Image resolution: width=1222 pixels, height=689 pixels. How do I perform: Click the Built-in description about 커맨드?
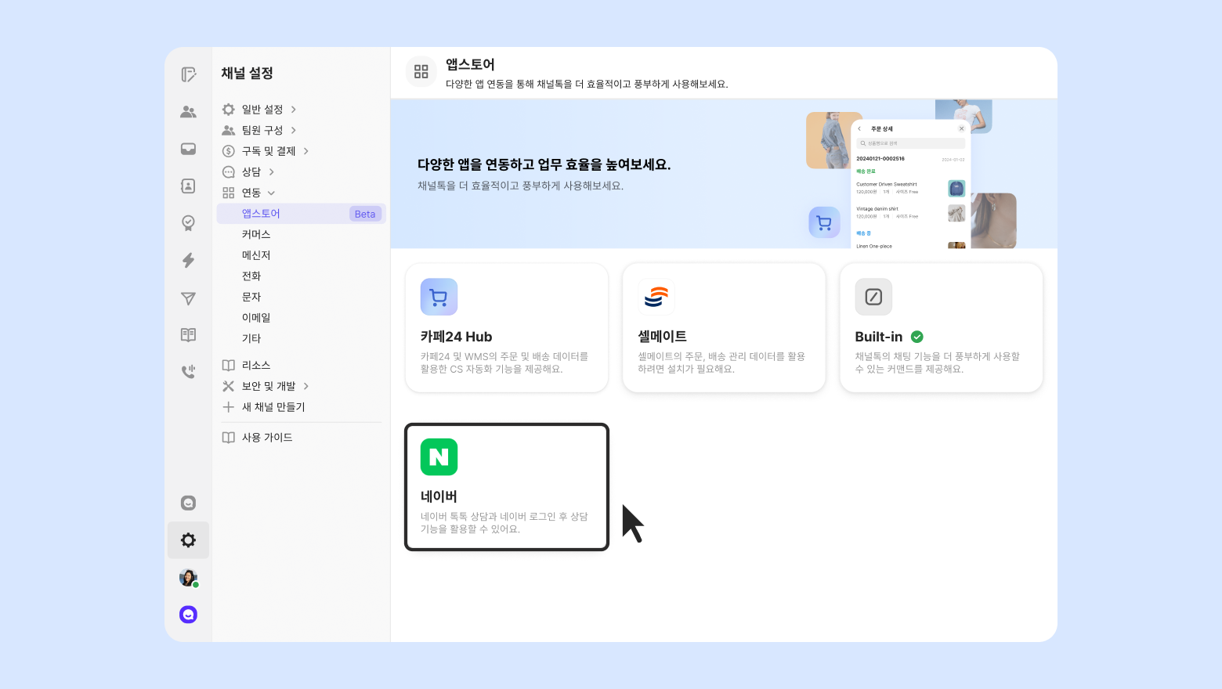point(938,363)
